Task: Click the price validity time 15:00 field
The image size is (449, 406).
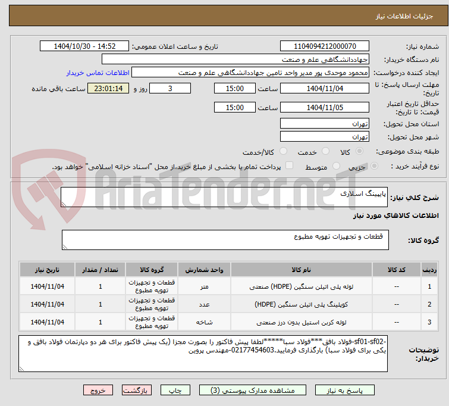Action: coord(235,107)
